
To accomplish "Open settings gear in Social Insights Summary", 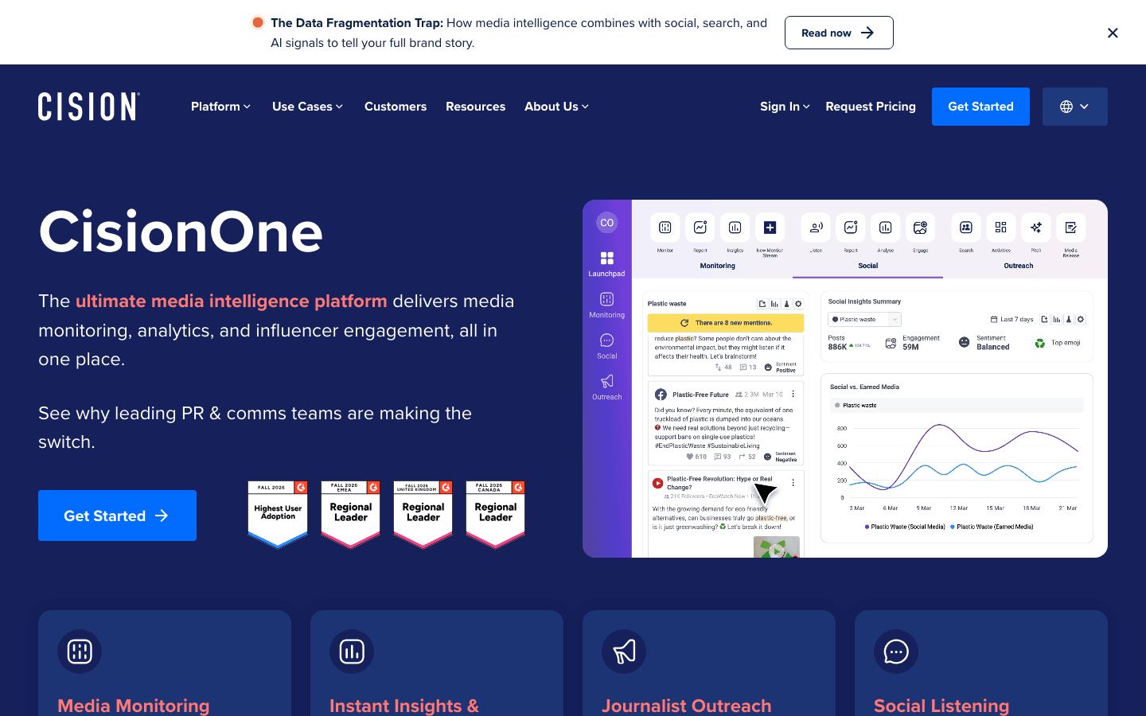I will (1081, 319).
